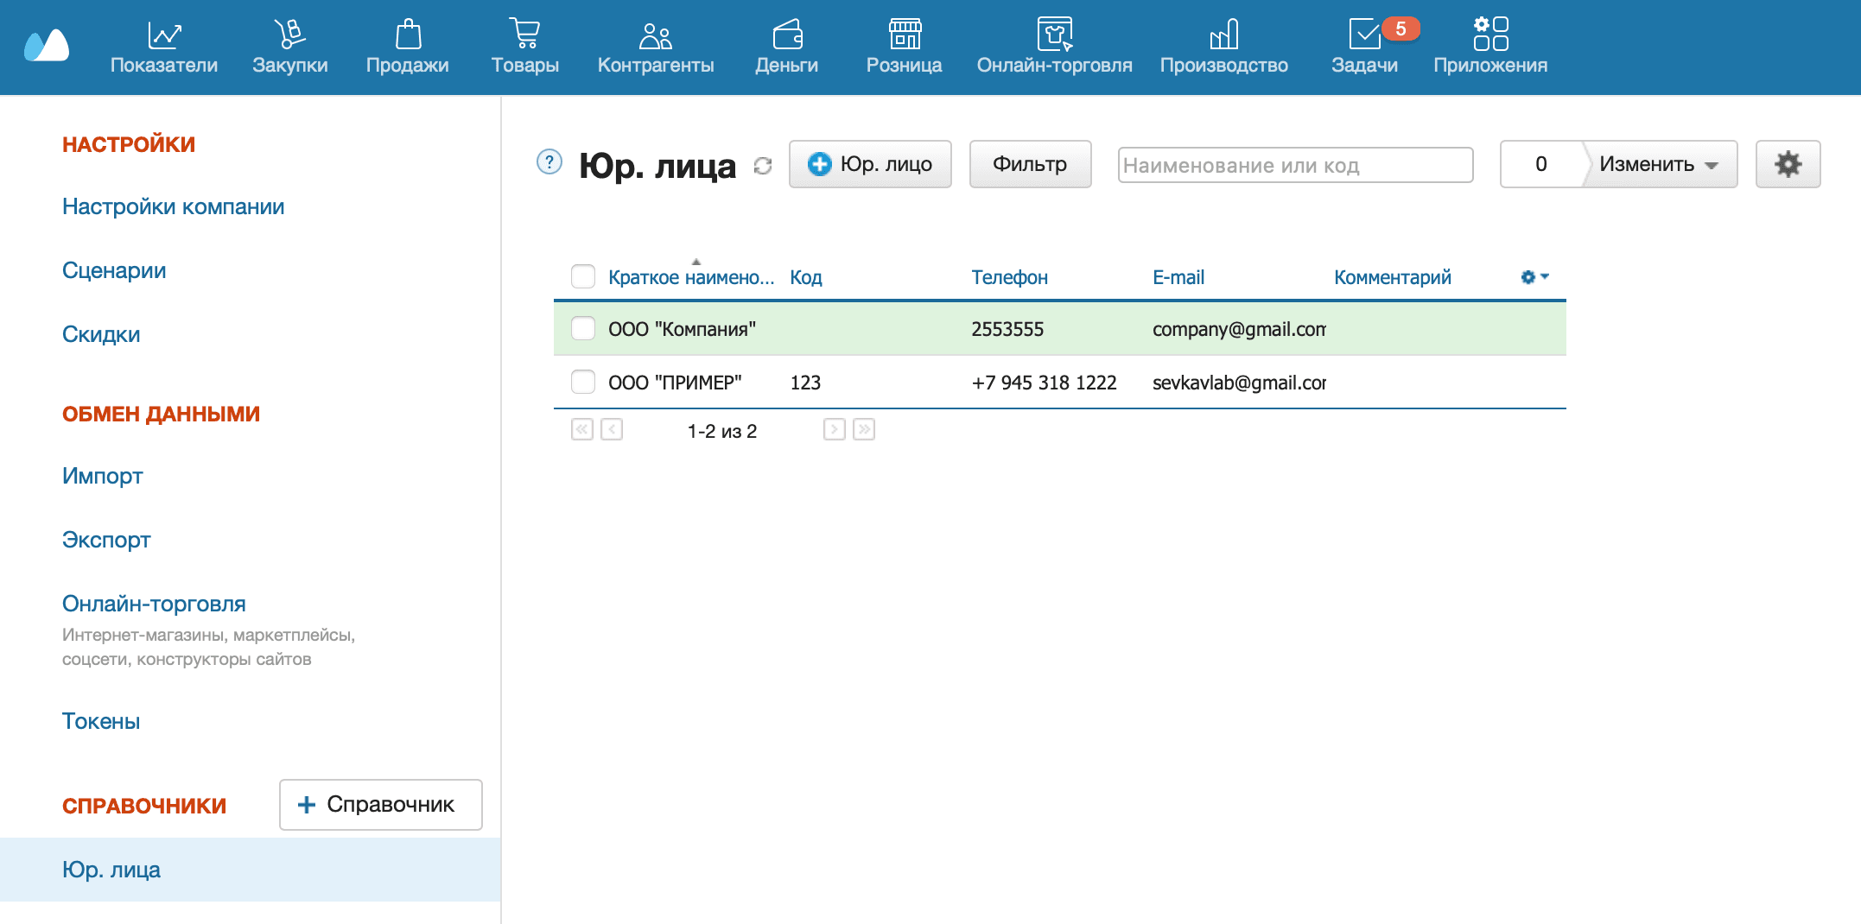Screen dimensions: 1861x924
Task: Click the refresh icon beside Юр. лица
Action: (762, 166)
